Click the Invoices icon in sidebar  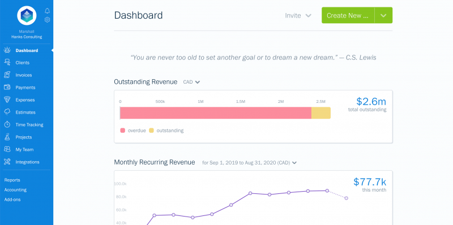pyautogui.click(x=7, y=75)
